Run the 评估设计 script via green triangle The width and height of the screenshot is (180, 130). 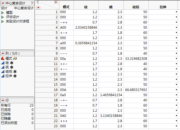[x=2, y=17]
